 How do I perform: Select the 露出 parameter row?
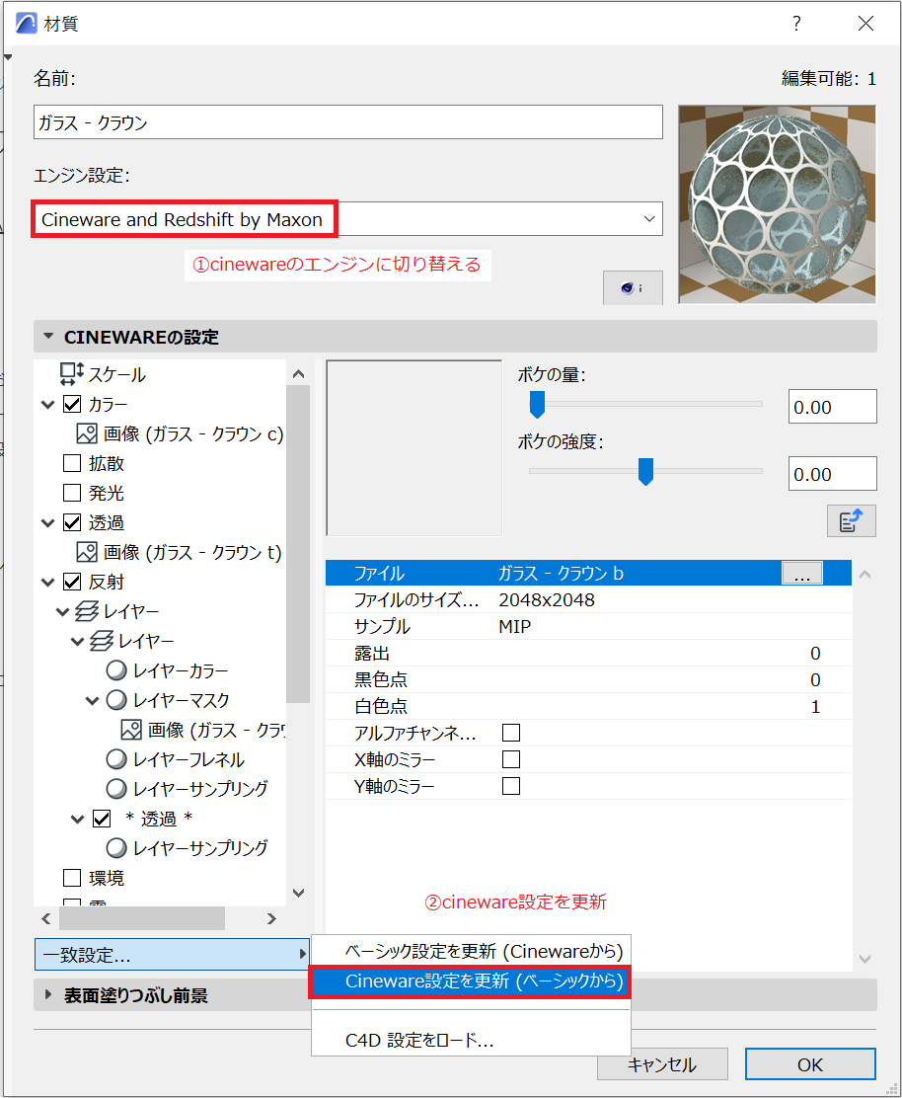pyautogui.click(x=588, y=653)
